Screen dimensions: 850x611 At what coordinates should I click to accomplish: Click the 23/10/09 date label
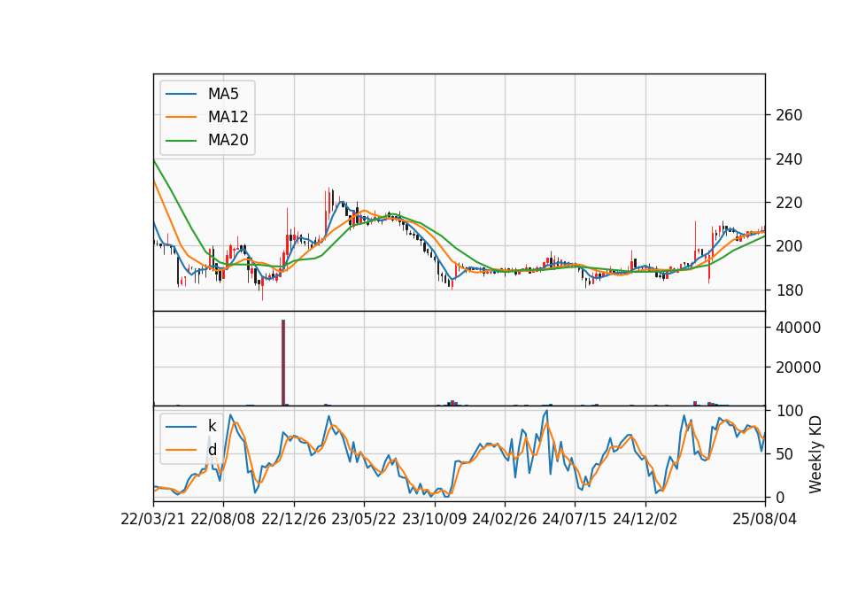coord(434,519)
